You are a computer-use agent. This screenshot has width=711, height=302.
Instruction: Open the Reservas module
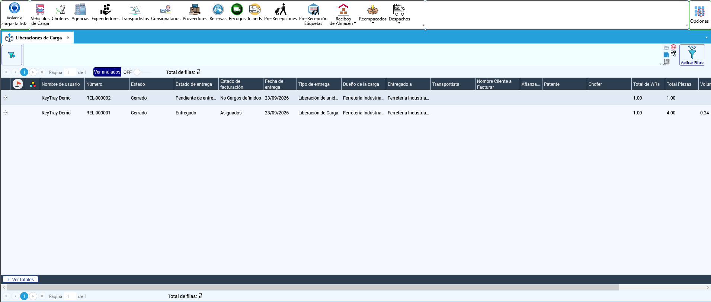(218, 13)
